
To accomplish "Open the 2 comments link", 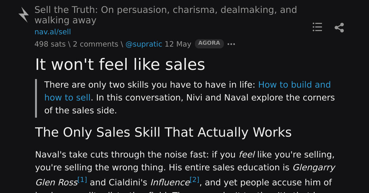I will click(x=96, y=44).
